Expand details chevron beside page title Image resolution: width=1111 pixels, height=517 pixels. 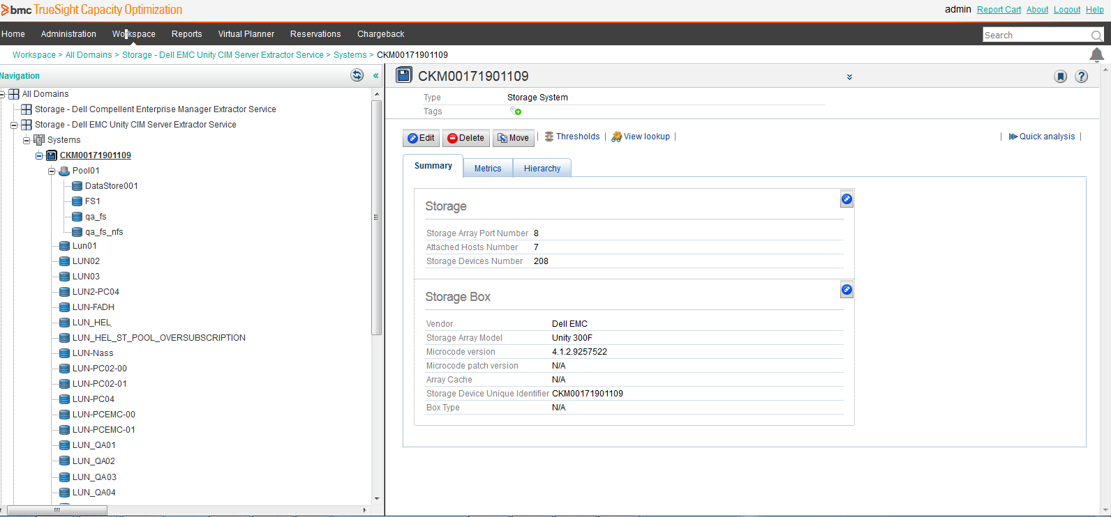pyautogui.click(x=849, y=77)
